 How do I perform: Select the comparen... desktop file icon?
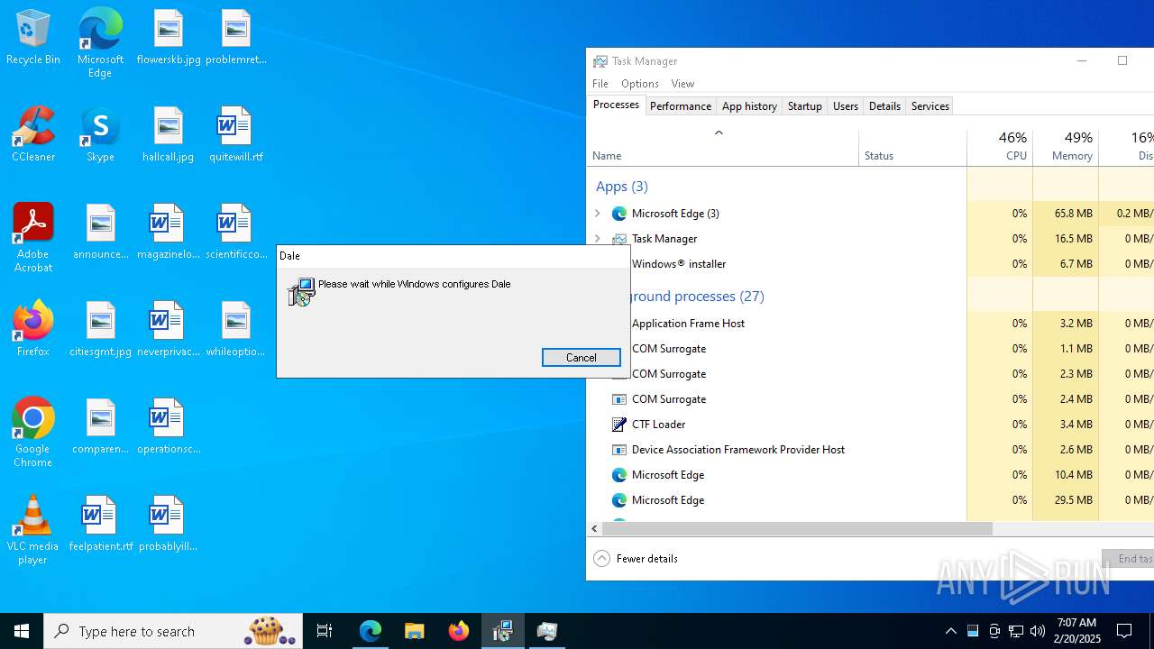point(101,426)
